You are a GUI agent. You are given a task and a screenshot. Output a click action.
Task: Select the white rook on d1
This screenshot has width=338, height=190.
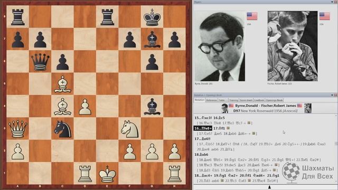pyautogui.click(x=85, y=174)
